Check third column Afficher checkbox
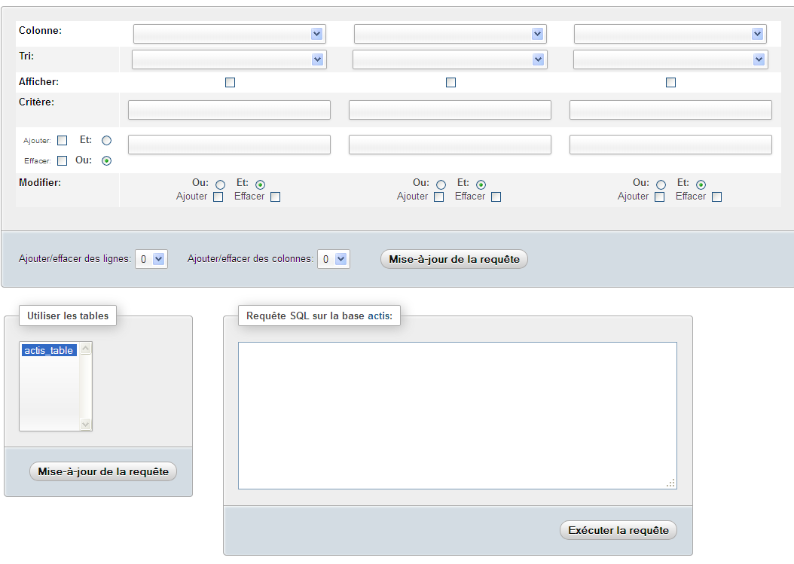This screenshot has height=564, width=794. [671, 82]
